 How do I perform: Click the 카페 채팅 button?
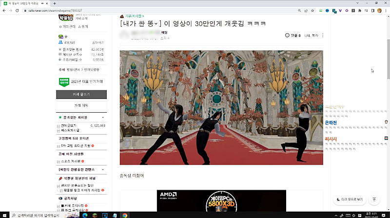pyautogui.click(x=80, y=105)
